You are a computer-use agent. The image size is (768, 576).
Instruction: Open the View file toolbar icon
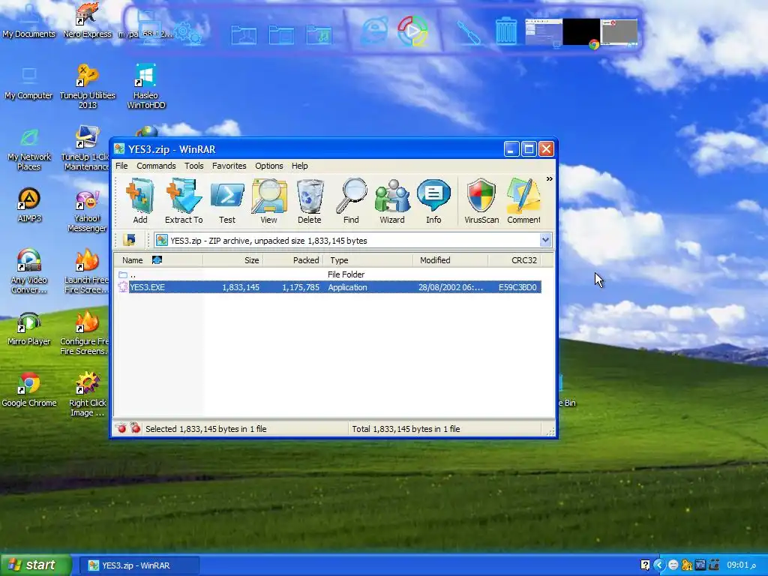(x=268, y=201)
